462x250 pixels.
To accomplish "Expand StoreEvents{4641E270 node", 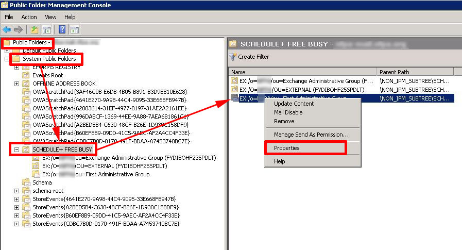I will [17, 199].
